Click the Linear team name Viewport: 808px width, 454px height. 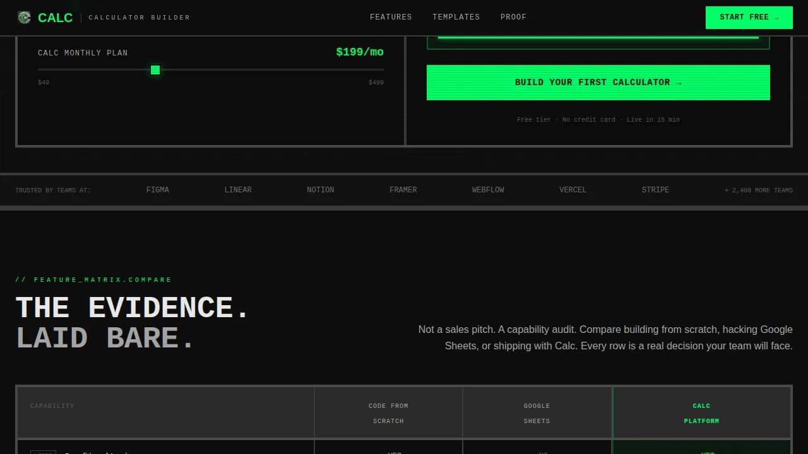point(238,190)
